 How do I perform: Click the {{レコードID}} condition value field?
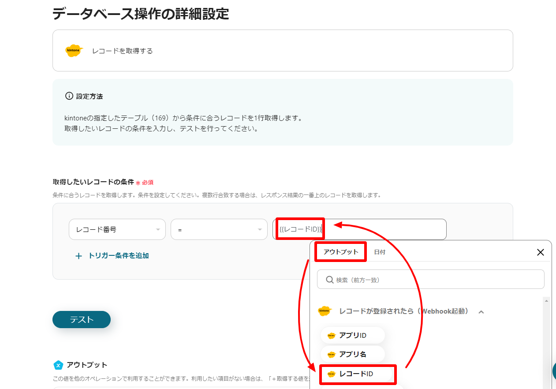tap(359, 229)
